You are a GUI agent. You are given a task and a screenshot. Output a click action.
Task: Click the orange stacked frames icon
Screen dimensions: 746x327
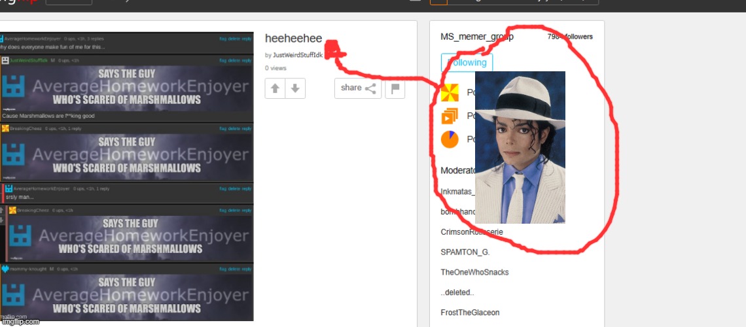click(450, 116)
